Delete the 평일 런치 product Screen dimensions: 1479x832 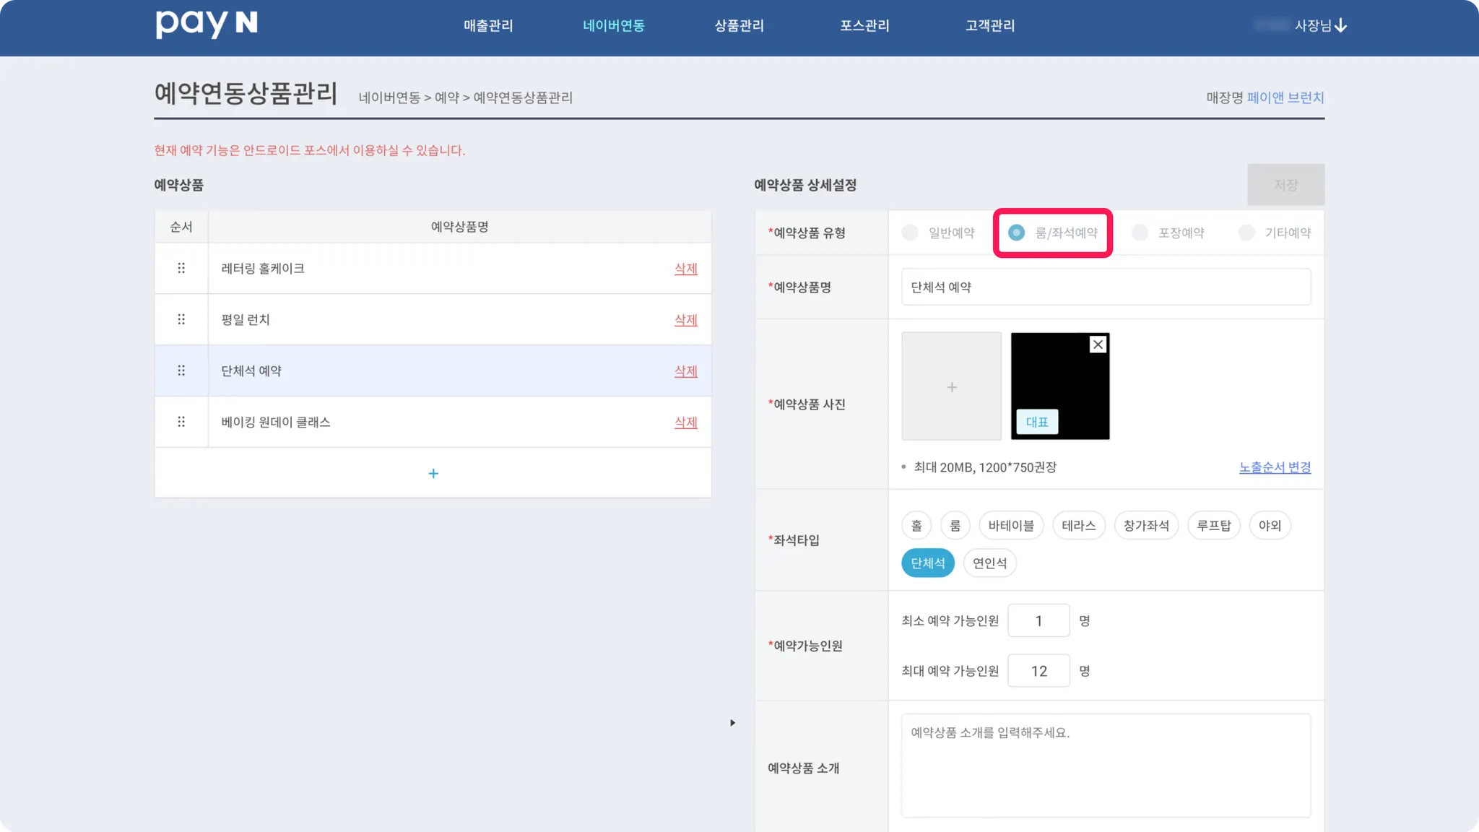pos(685,319)
